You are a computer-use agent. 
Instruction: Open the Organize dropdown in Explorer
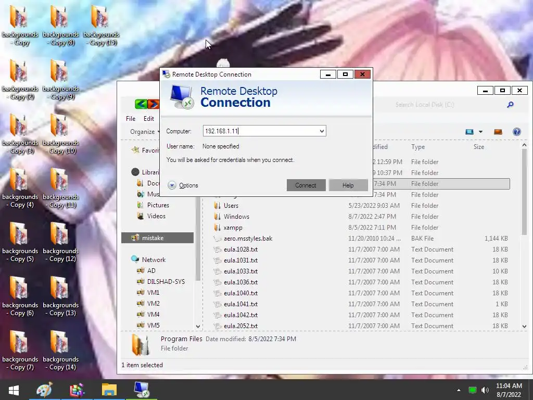145,132
